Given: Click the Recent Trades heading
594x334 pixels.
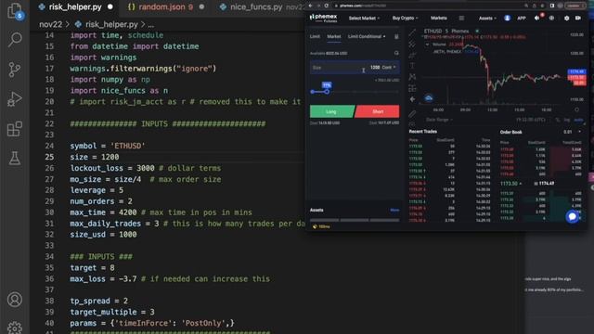Looking at the screenshot, I should [423, 132].
